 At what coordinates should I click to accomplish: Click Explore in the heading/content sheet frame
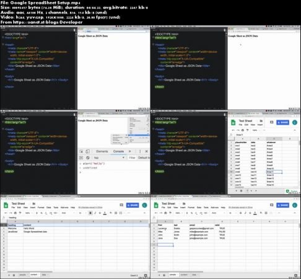coord(146,275)
